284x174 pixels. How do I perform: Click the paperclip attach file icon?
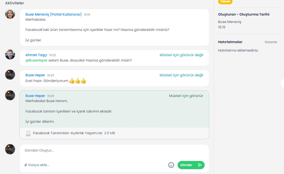click(26, 165)
